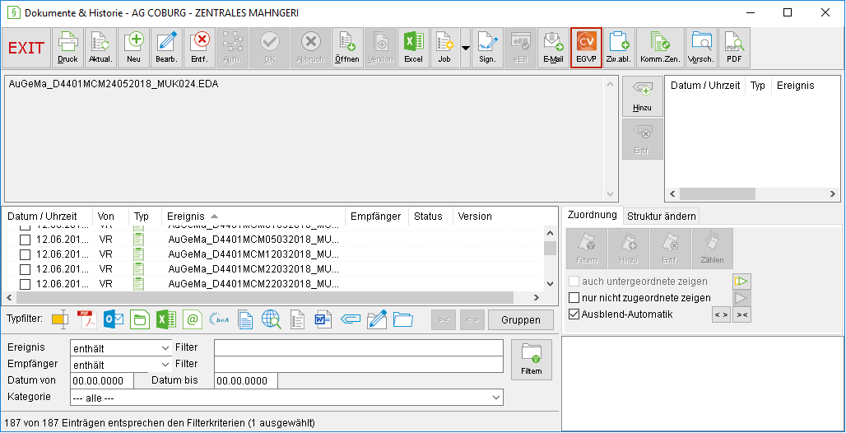Viewport: 846px width, 433px height.
Task: Launch the EGVP toolbar icon
Action: point(586,48)
